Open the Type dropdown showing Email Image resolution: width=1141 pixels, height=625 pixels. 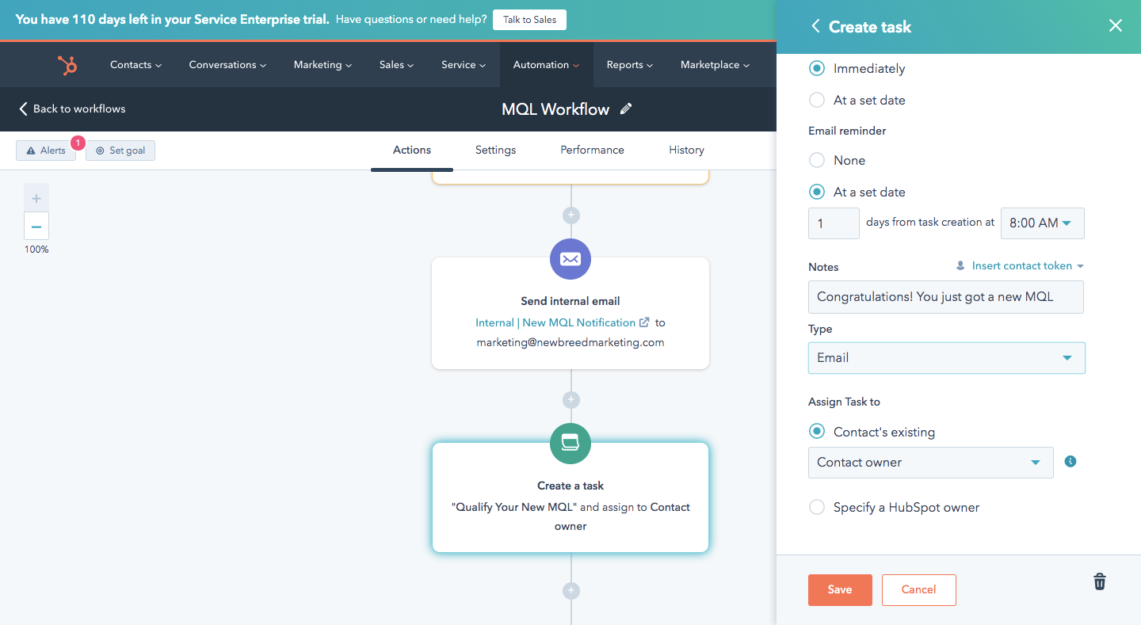coord(946,358)
